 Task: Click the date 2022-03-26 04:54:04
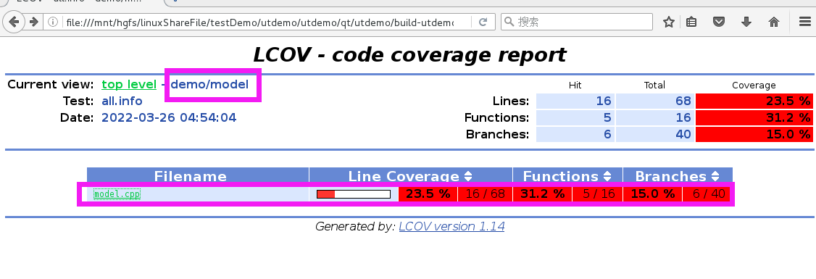coord(169,117)
